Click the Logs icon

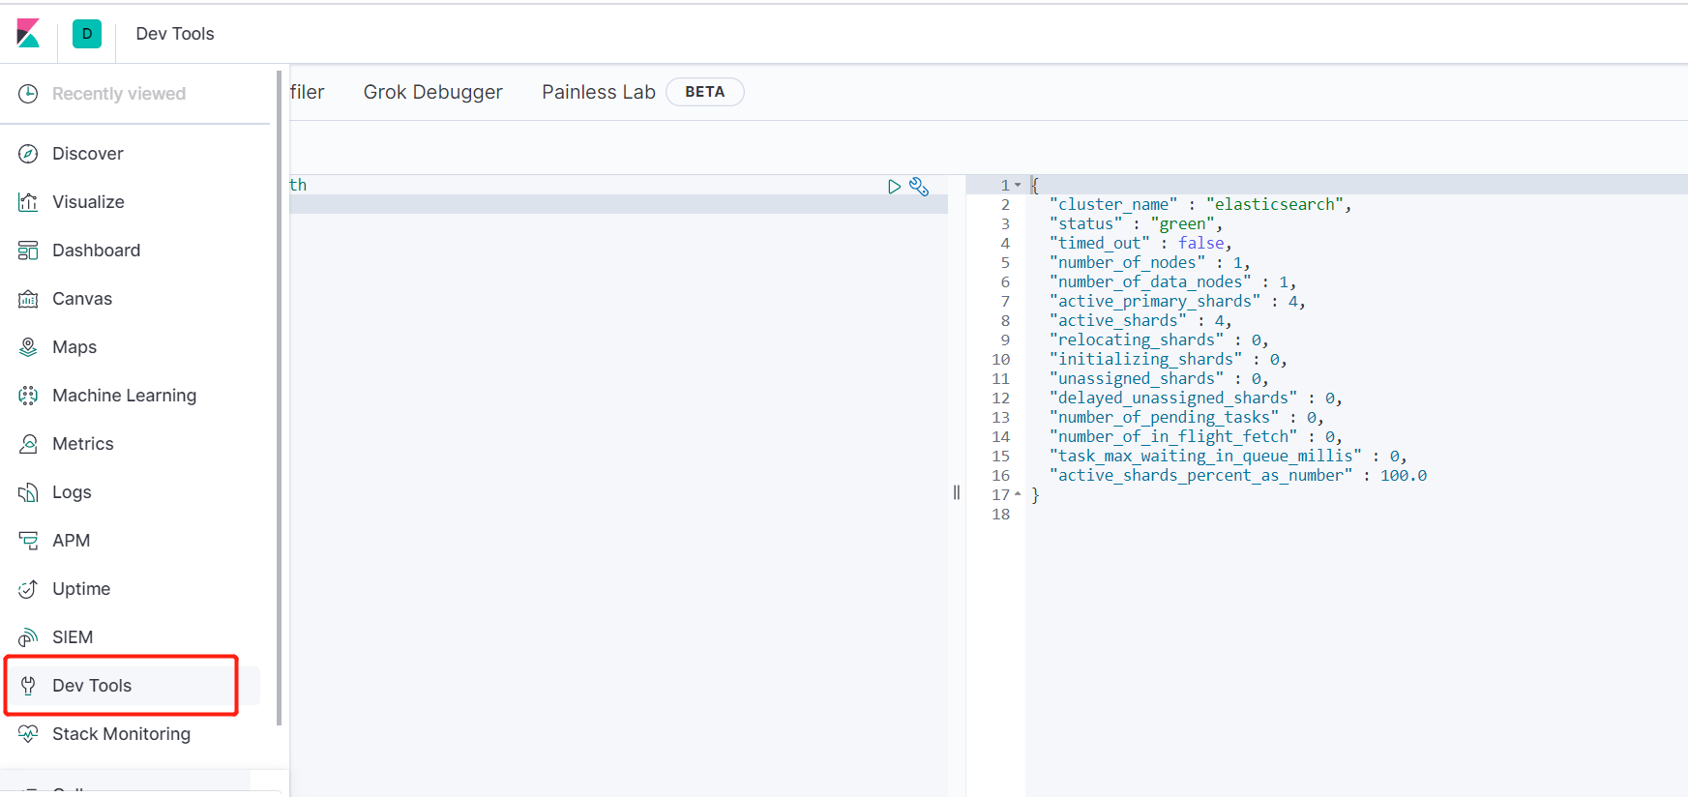(x=28, y=492)
